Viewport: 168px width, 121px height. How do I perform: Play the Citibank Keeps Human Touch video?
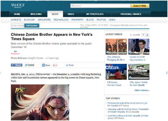click(116, 72)
